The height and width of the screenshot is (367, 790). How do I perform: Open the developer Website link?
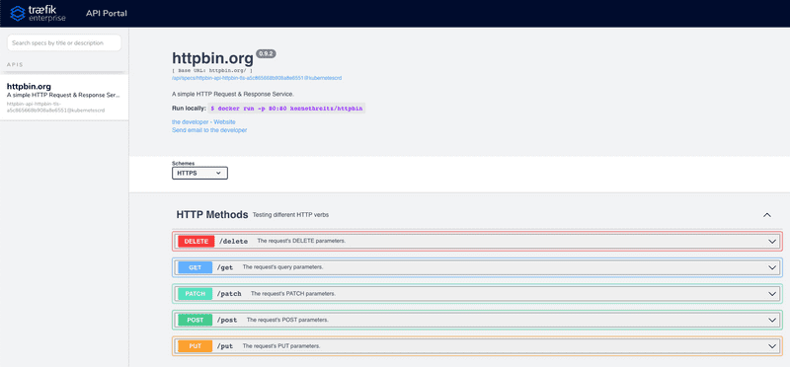point(203,121)
